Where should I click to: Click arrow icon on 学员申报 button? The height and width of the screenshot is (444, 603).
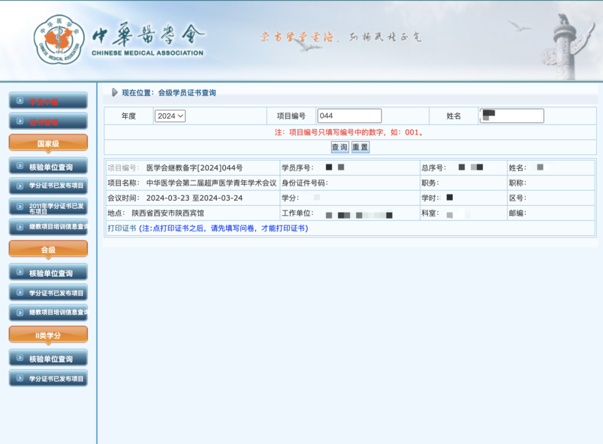pos(20,100)
